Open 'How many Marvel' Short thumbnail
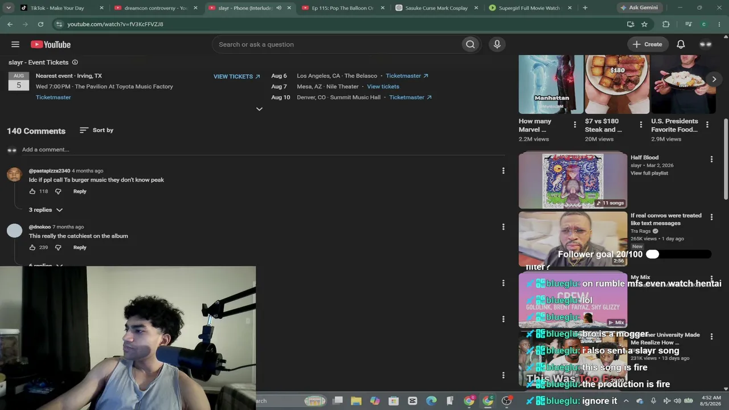 (x=551, y=84)
